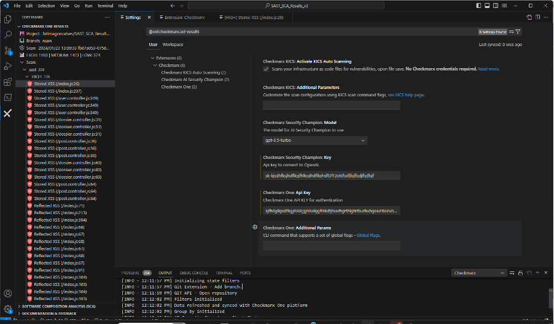554x324 pixels.
Task: Click KICS Additional Parameters input field
Action: pyautogui.click(x=332, y=105)
